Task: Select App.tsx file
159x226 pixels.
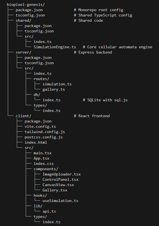Action: point(41,158)
